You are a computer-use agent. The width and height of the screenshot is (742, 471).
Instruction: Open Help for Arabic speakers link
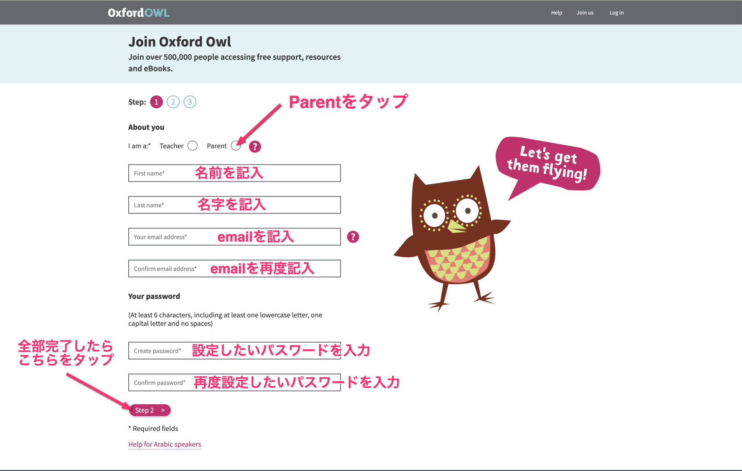[x=165, y=444]
